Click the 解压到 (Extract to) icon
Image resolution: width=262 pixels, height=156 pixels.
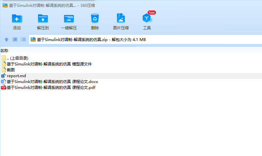(43, 18)
